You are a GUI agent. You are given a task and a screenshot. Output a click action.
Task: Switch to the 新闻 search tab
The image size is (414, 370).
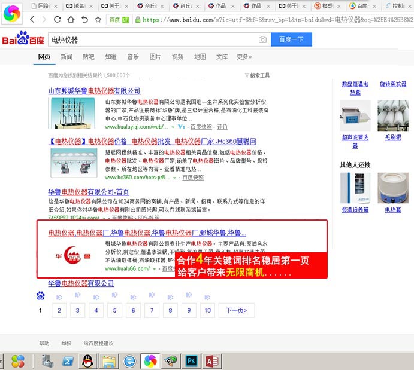67,57
